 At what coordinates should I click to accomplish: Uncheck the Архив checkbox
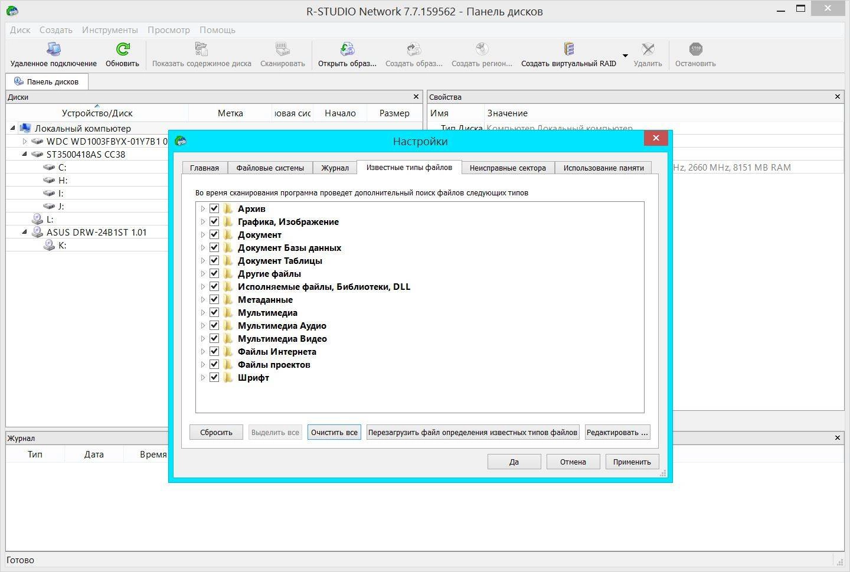[214, 208]
